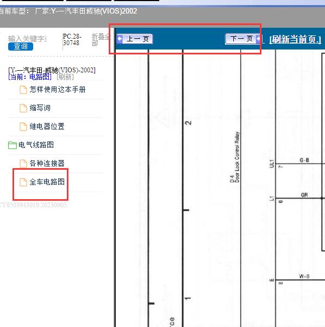
Task: Click the green folder icon beside 电气线路图
Action: click(x=12, y=145)
